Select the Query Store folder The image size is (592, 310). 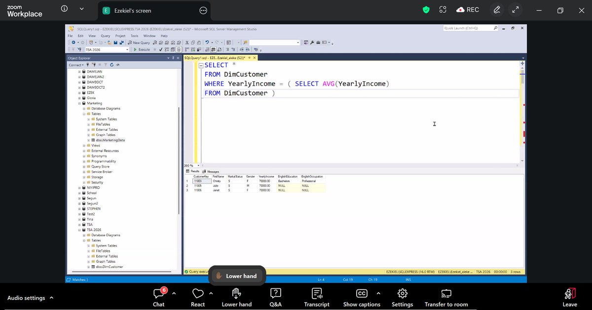pos(100,167)
